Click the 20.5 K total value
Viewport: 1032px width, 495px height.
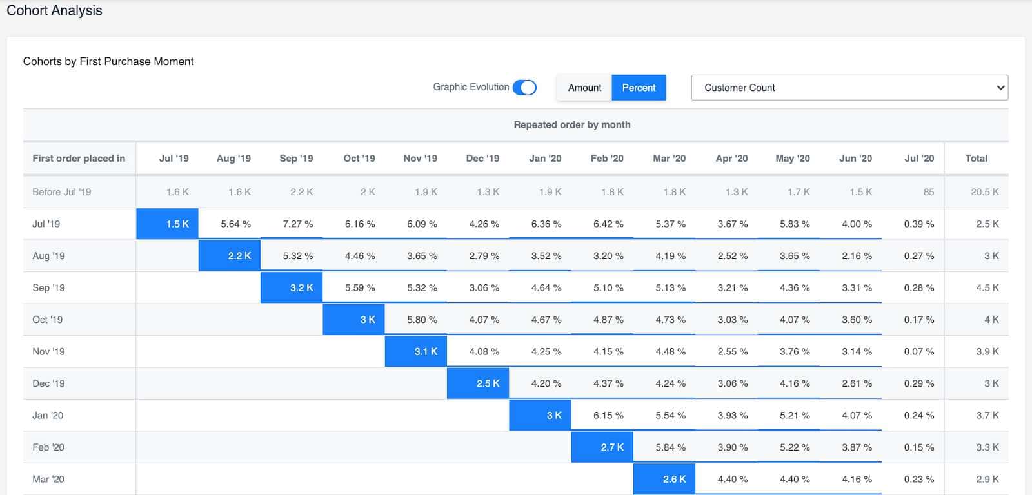[984, 192]
